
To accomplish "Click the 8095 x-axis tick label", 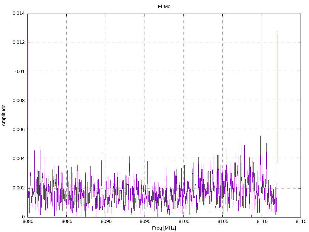I will click(x=145, y=221).
